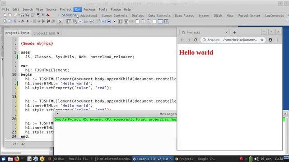The height and width of the screenshot is (162, 289).
Task: Close the project1.lpr editor tab
Action: [x=28, y=33]
